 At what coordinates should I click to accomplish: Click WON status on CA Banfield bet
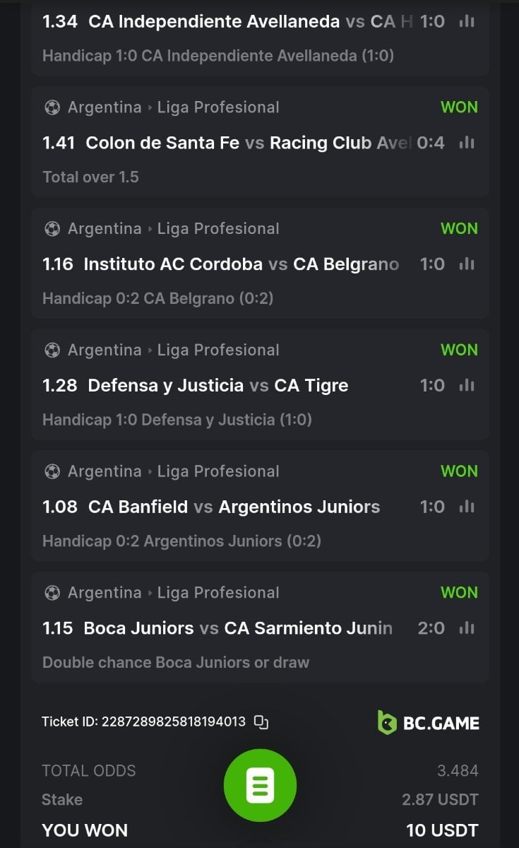459,471
